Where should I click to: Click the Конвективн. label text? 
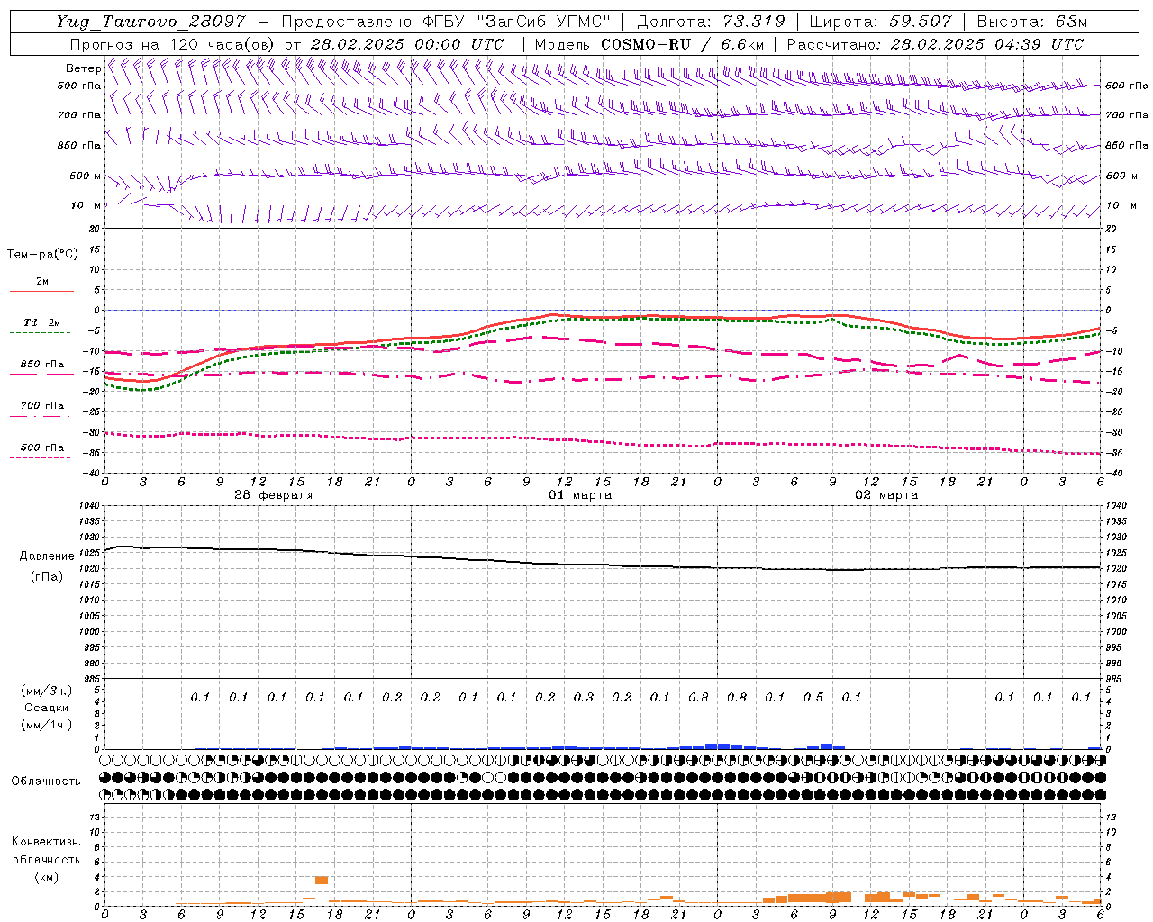coord(46,842)
